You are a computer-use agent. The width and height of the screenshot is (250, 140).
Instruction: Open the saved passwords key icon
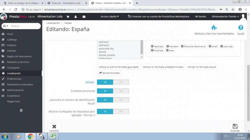click(221, 9)
